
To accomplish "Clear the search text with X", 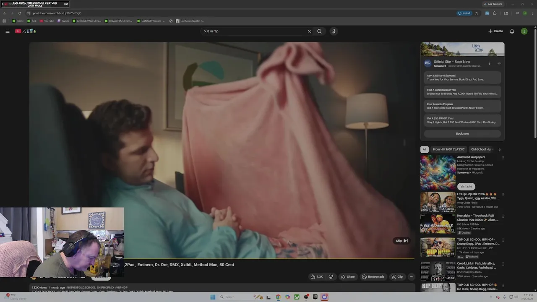I will pyautogui.click(x=309, y=31).
